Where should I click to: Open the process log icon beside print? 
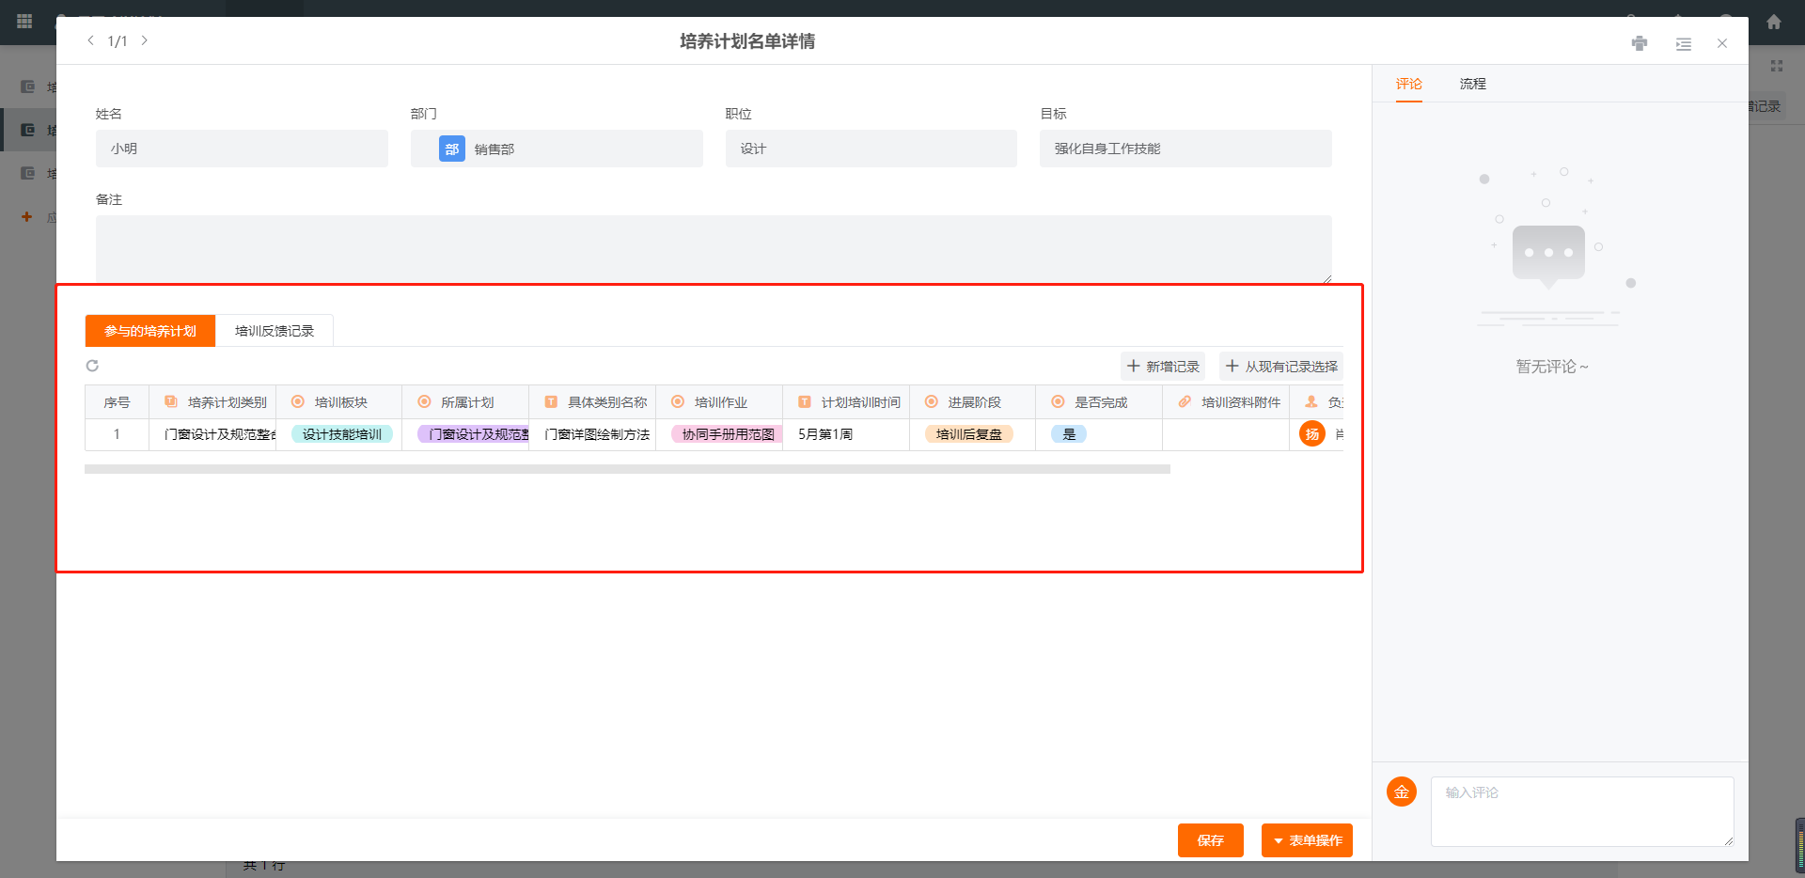(x=1684, y=43)
